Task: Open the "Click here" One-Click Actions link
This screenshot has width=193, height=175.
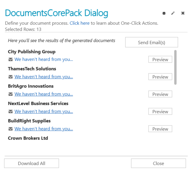Action: tap(79, 23)
